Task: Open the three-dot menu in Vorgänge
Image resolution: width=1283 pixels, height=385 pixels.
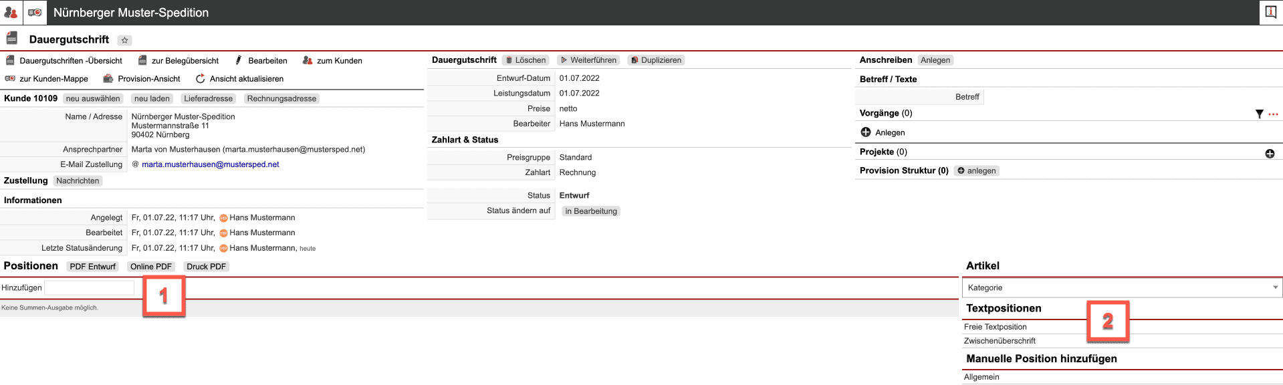Action: 1273,114
